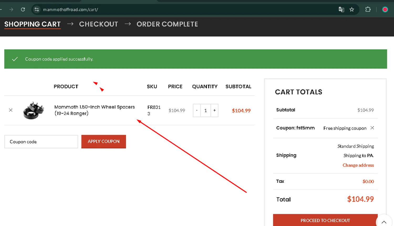Remove the fst5mm coupon

coord(372,128)
